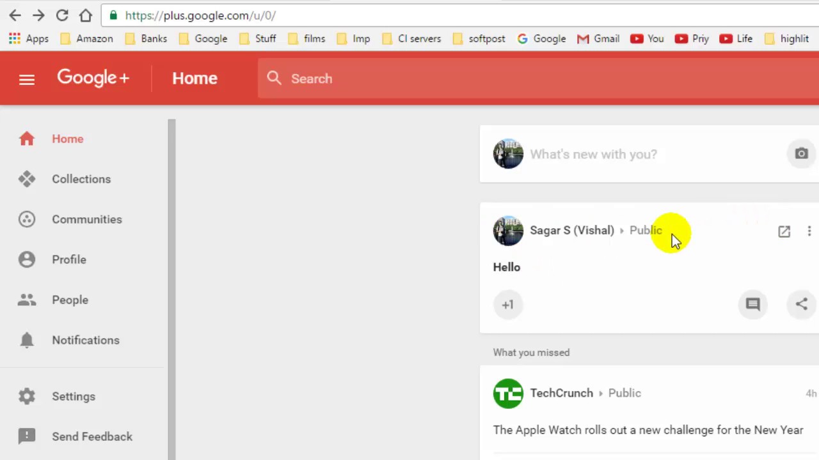
Task: Click the comment icon on Hello post
Action: pos(752,304)
